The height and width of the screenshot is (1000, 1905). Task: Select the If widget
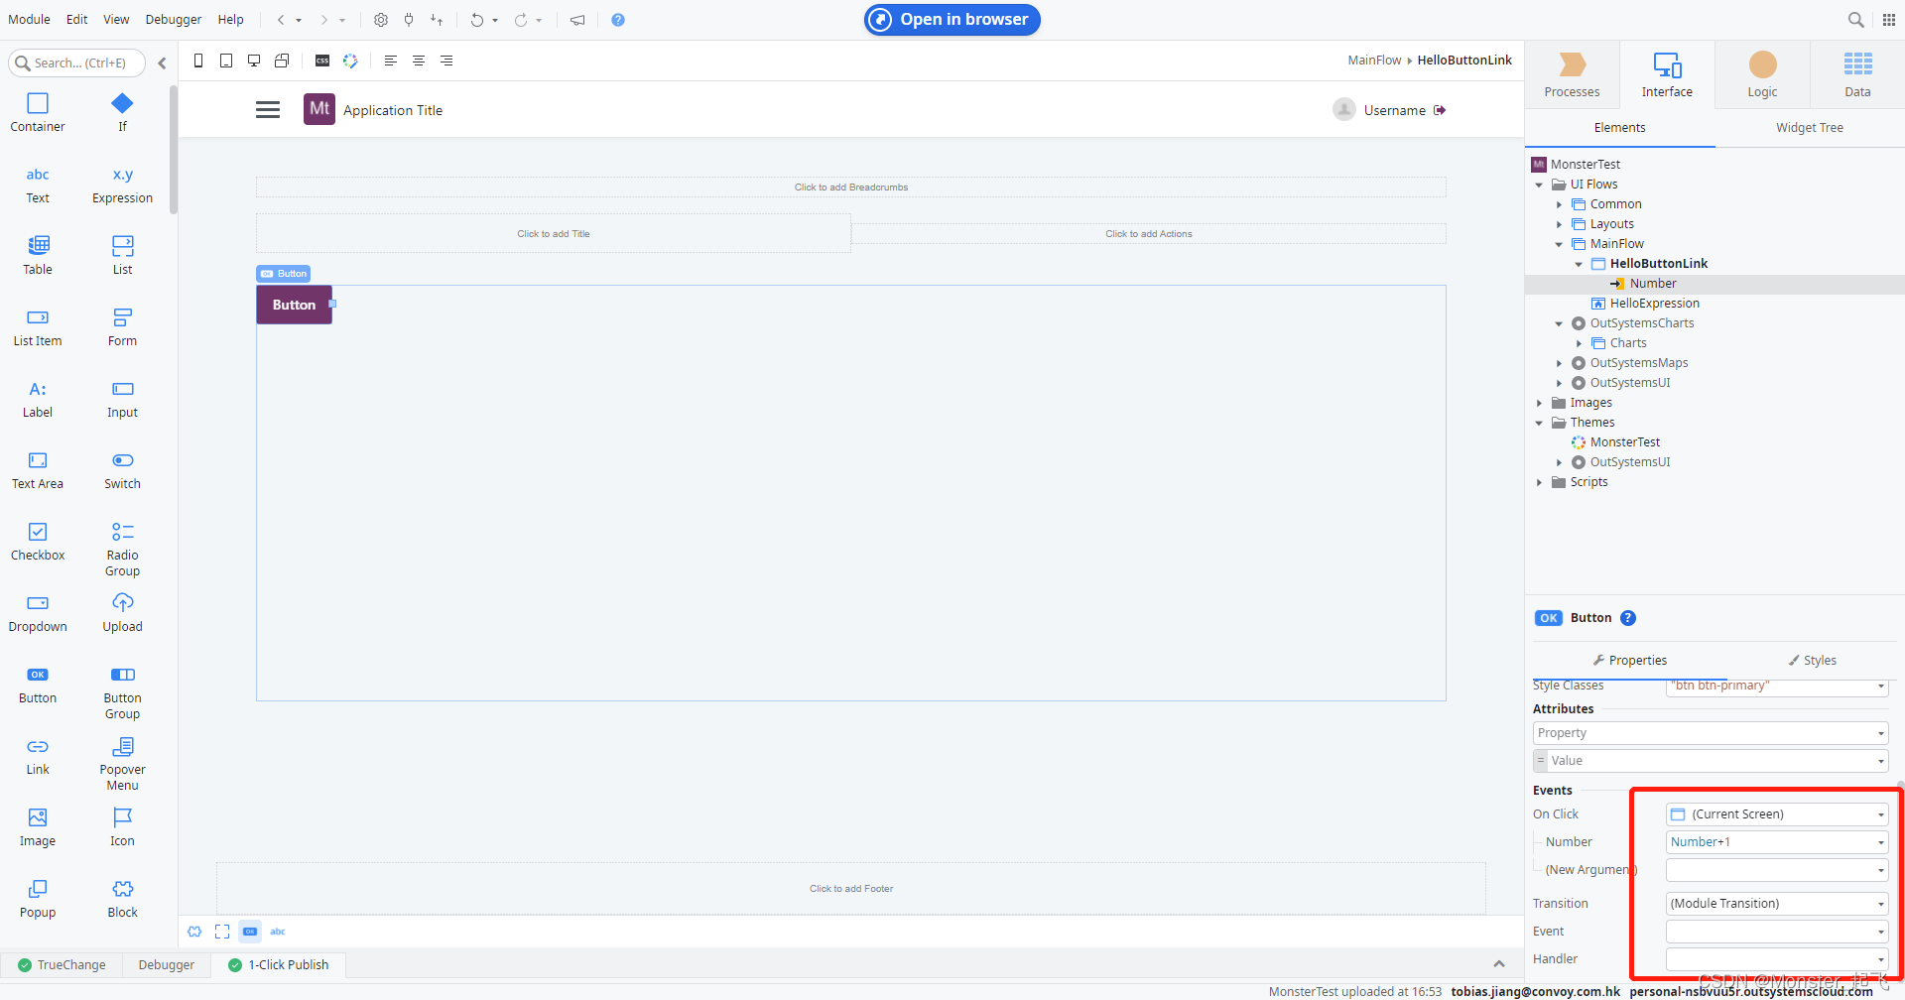pos(122,112)
